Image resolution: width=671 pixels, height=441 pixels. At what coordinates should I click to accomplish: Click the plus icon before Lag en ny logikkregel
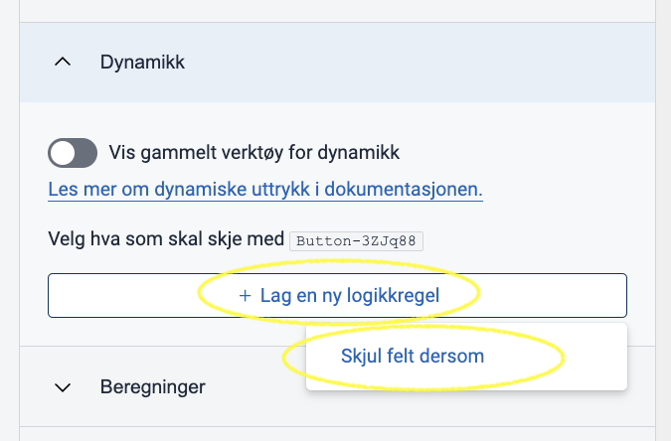coord(245,296)
